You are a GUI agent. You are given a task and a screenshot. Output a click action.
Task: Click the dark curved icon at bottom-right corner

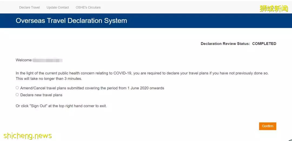[x=290, y=140]
